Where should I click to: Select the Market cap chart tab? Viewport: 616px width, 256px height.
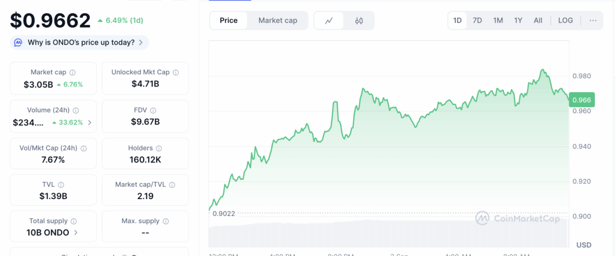point(278,20)
